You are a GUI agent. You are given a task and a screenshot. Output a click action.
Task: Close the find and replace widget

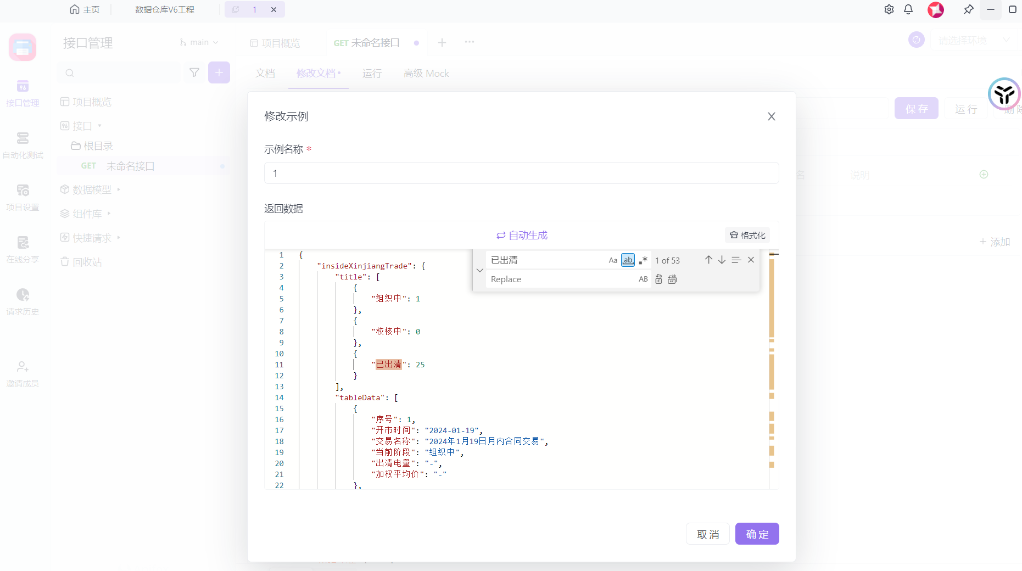[x=751, y=260]
